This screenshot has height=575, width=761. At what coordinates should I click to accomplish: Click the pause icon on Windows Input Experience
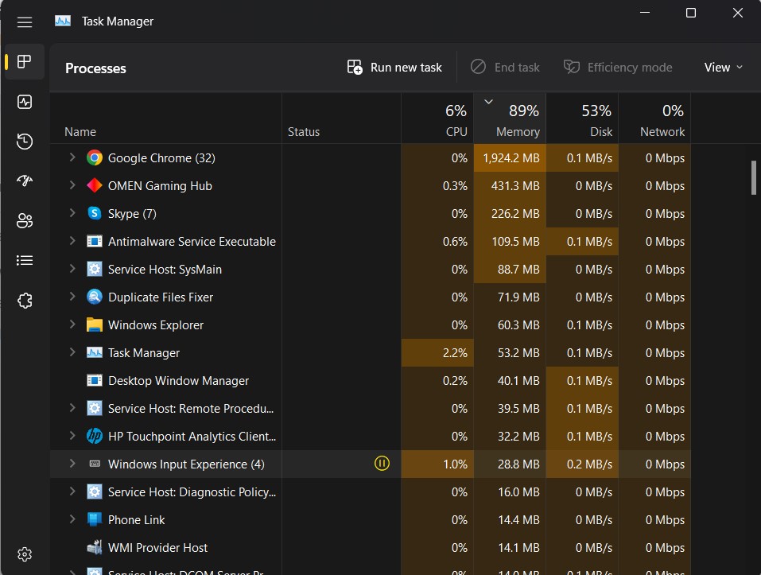(x=382, y=464)
